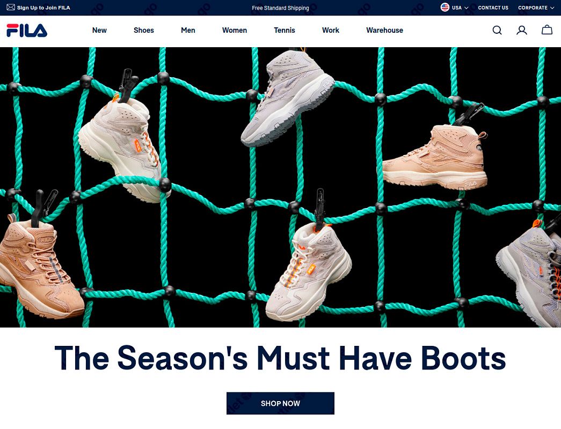The width and height of the screenshot is (561, 429).
Task: Click the Free Standard Shipping banner text
Action: (x=280, y=8)
